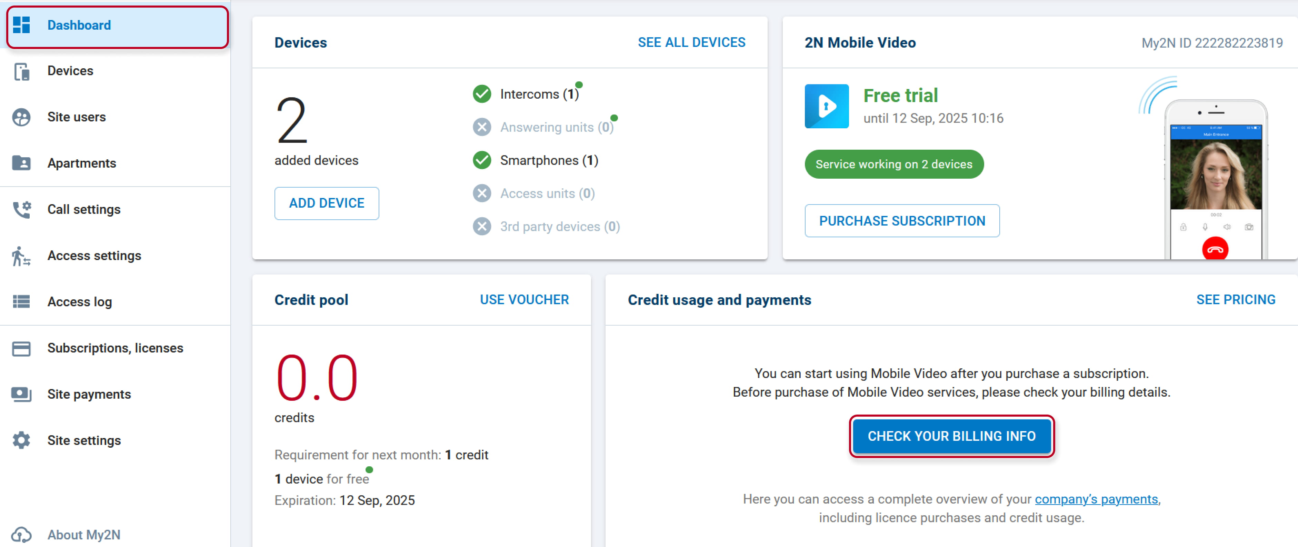Click Requirement for next month: 1 credit

tap(381, 455)
